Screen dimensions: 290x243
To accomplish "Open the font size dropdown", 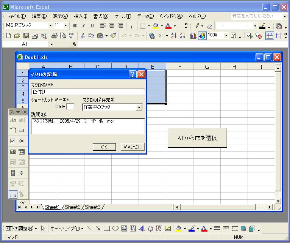I will 65,25.
